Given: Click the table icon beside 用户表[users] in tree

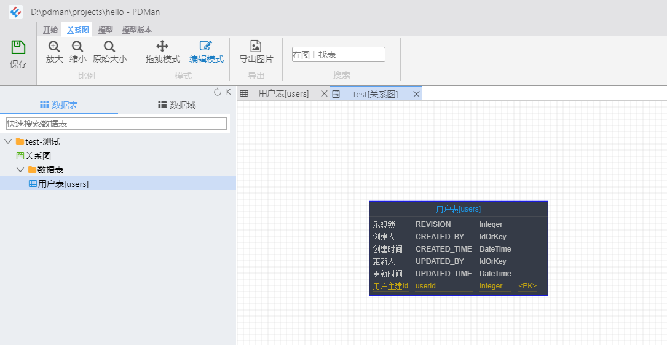Looking at the screenshot, I should tap(33, 184).
